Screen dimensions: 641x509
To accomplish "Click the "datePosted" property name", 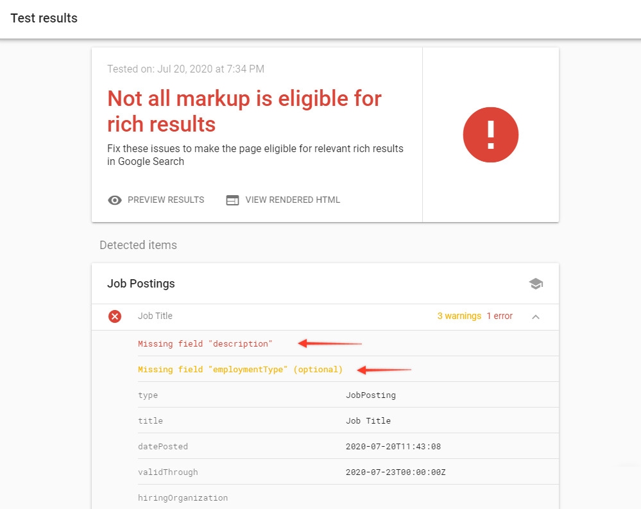I will point(163,447).
